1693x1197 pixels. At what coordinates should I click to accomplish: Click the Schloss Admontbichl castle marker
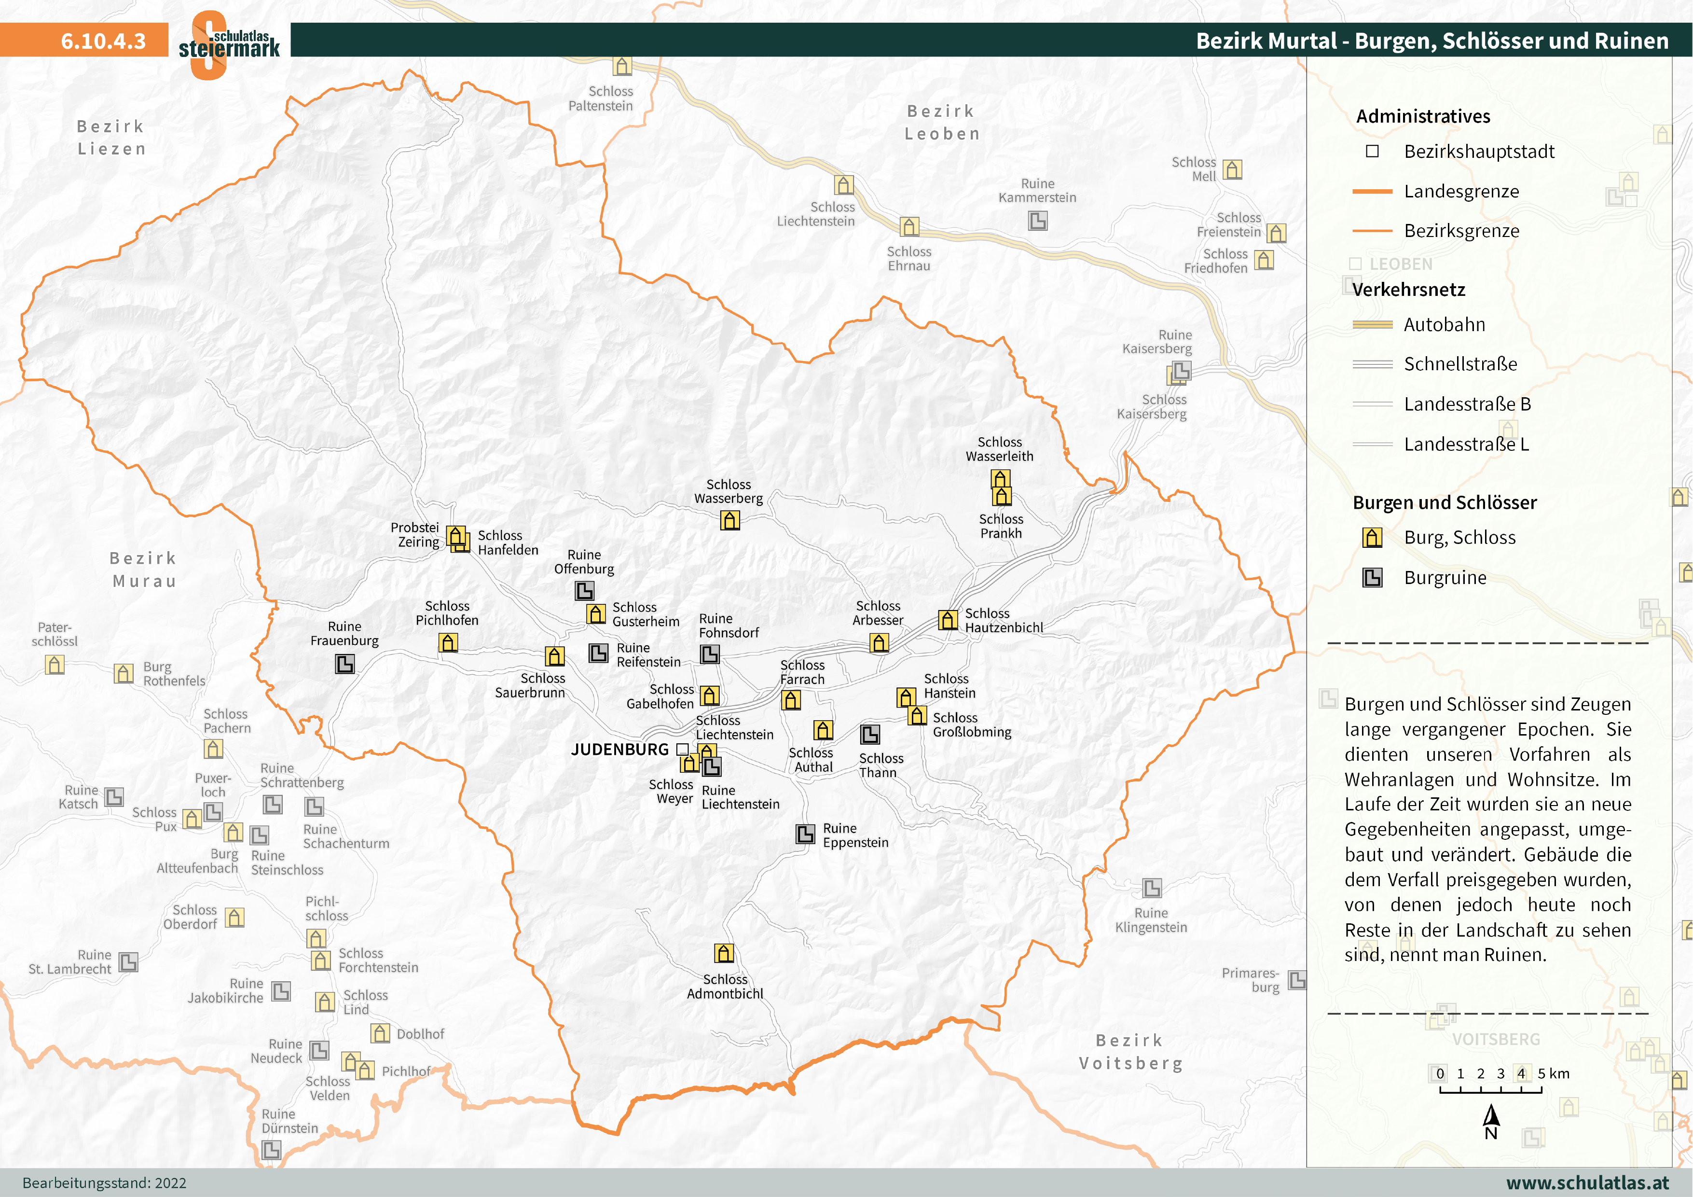click(x=723, y=954)
